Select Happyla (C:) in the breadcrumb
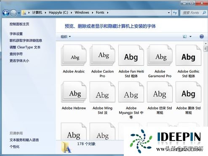 59,13
